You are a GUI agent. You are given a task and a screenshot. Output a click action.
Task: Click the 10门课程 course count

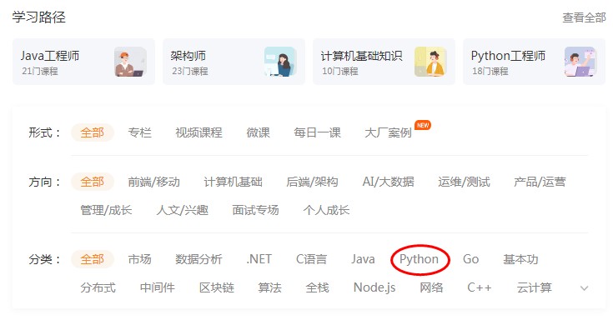pyautogui.click(x=340, y=72)
